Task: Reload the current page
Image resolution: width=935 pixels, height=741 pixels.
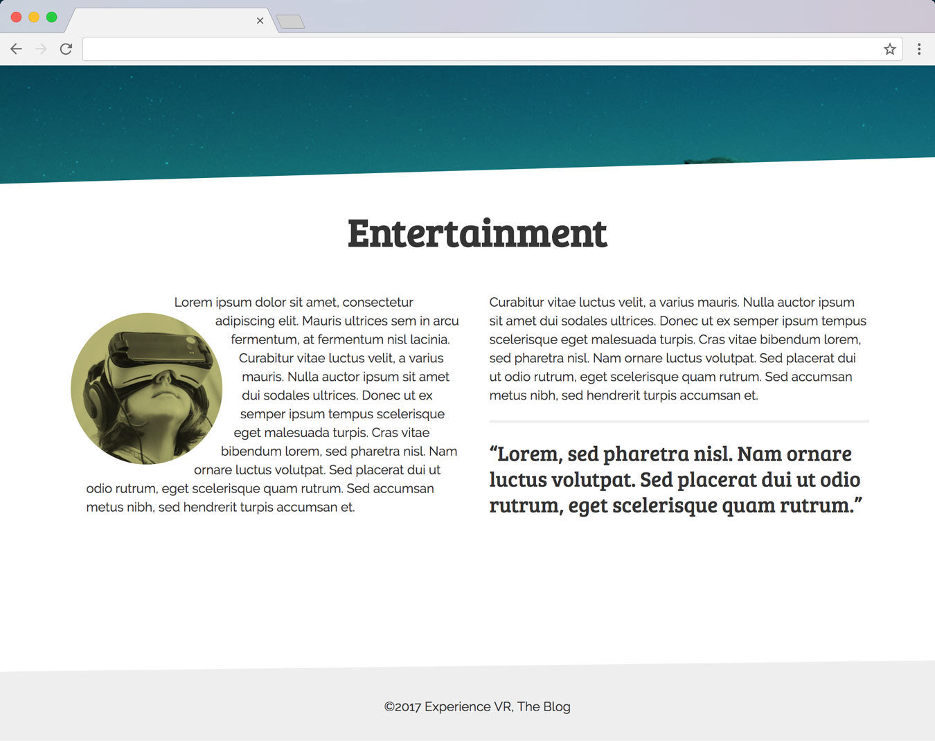Action: coord(66,49)
